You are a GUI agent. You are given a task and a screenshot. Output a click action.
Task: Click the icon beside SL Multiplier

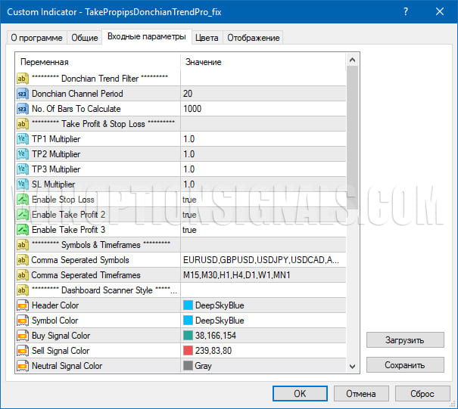tap(22, 184)
